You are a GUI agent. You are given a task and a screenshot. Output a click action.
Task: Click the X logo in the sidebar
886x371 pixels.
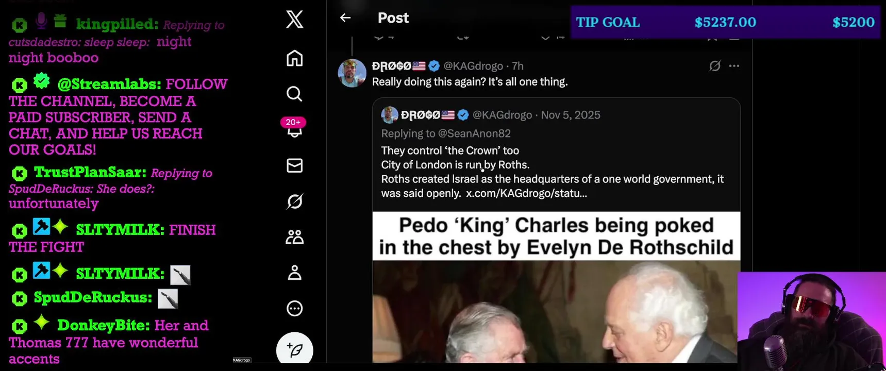tap(294, 20)
